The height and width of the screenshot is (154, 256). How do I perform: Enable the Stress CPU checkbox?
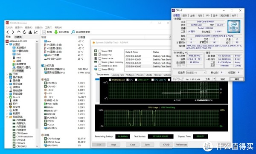(x=100, y=51)
